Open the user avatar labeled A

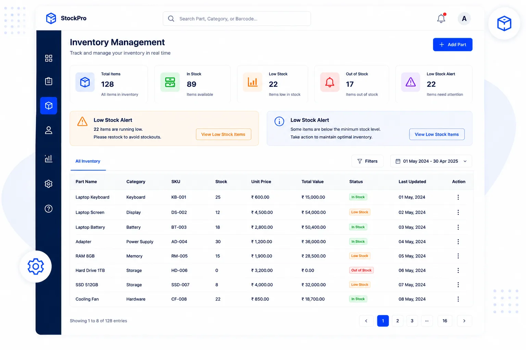[464, 18]
